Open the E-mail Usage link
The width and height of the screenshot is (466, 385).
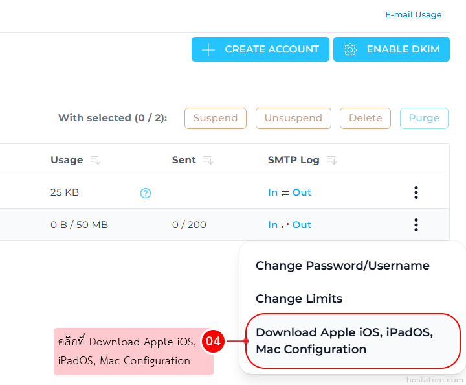(413, 14)
